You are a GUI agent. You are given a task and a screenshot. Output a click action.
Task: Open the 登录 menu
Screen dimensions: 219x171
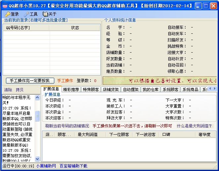(x=12, y=14)
